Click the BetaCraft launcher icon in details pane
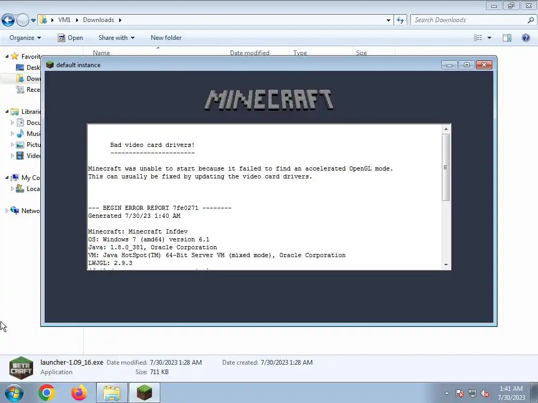This screenshot has height=403, width=538. pyautogui.click(x=21, y=368)
